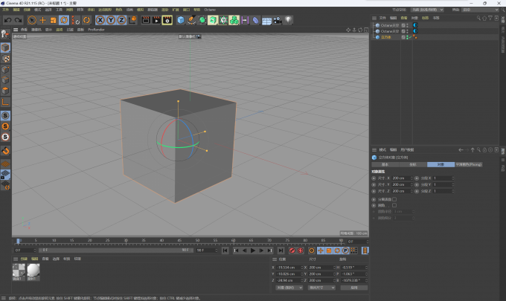
Task: Toggle Enable Snap magnet icon
Action: (5, 150)
